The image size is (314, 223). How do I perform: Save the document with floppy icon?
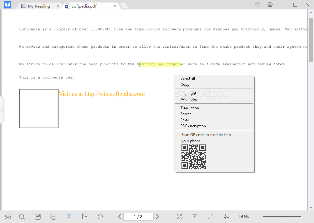point(38,217)
